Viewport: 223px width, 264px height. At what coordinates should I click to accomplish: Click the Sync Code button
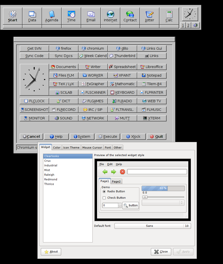coord(34,56)
